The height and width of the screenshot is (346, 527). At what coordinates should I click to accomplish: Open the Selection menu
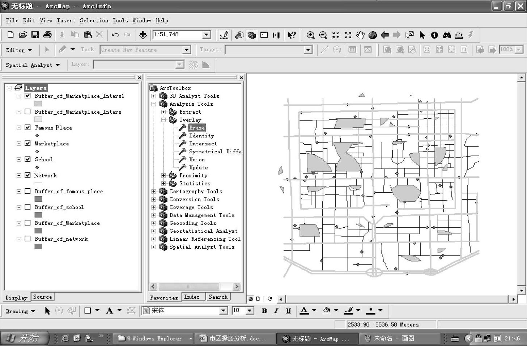(x=94, y=21)
